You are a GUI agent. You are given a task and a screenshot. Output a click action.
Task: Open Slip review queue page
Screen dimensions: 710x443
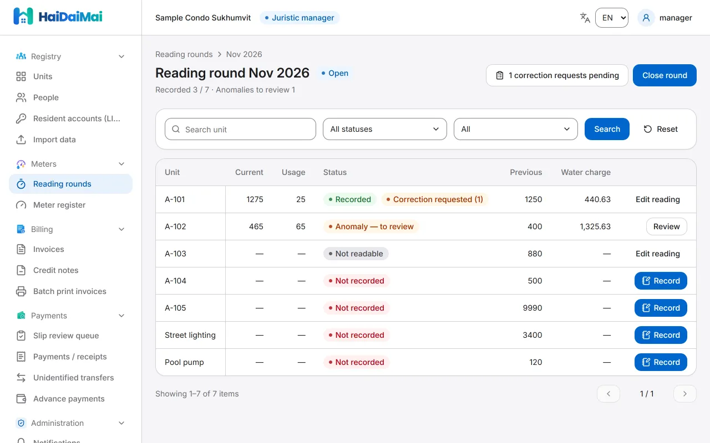[71, 336]
